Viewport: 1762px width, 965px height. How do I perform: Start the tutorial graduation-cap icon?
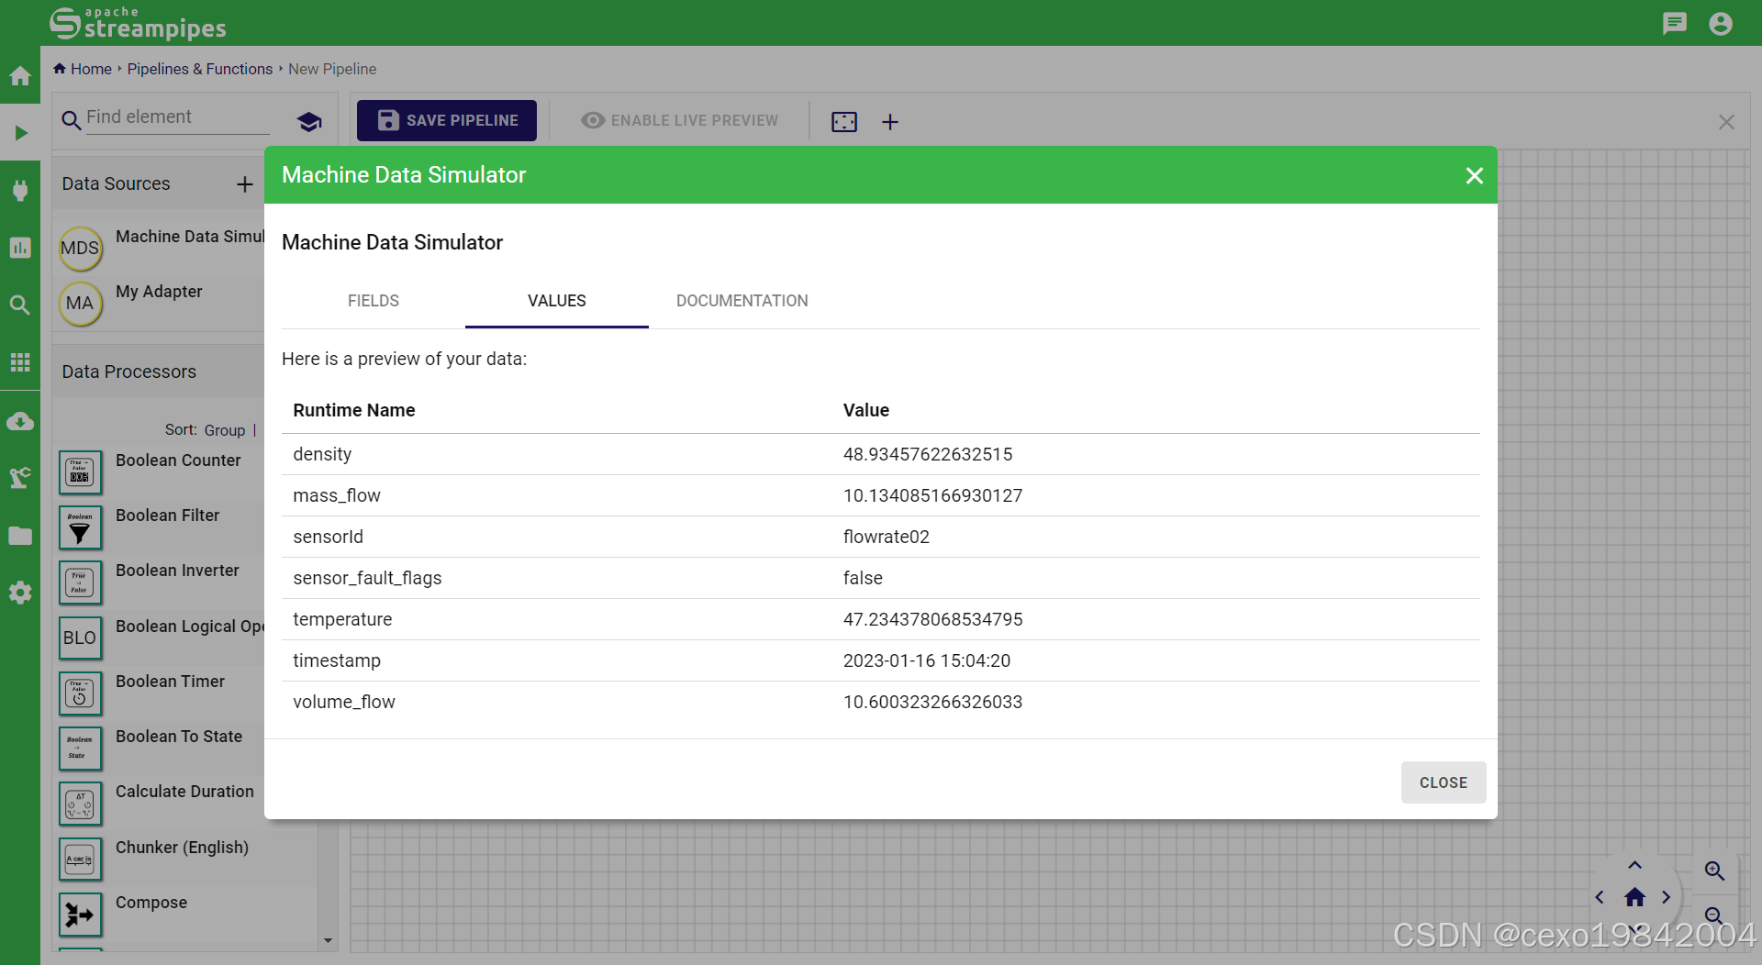309,121
